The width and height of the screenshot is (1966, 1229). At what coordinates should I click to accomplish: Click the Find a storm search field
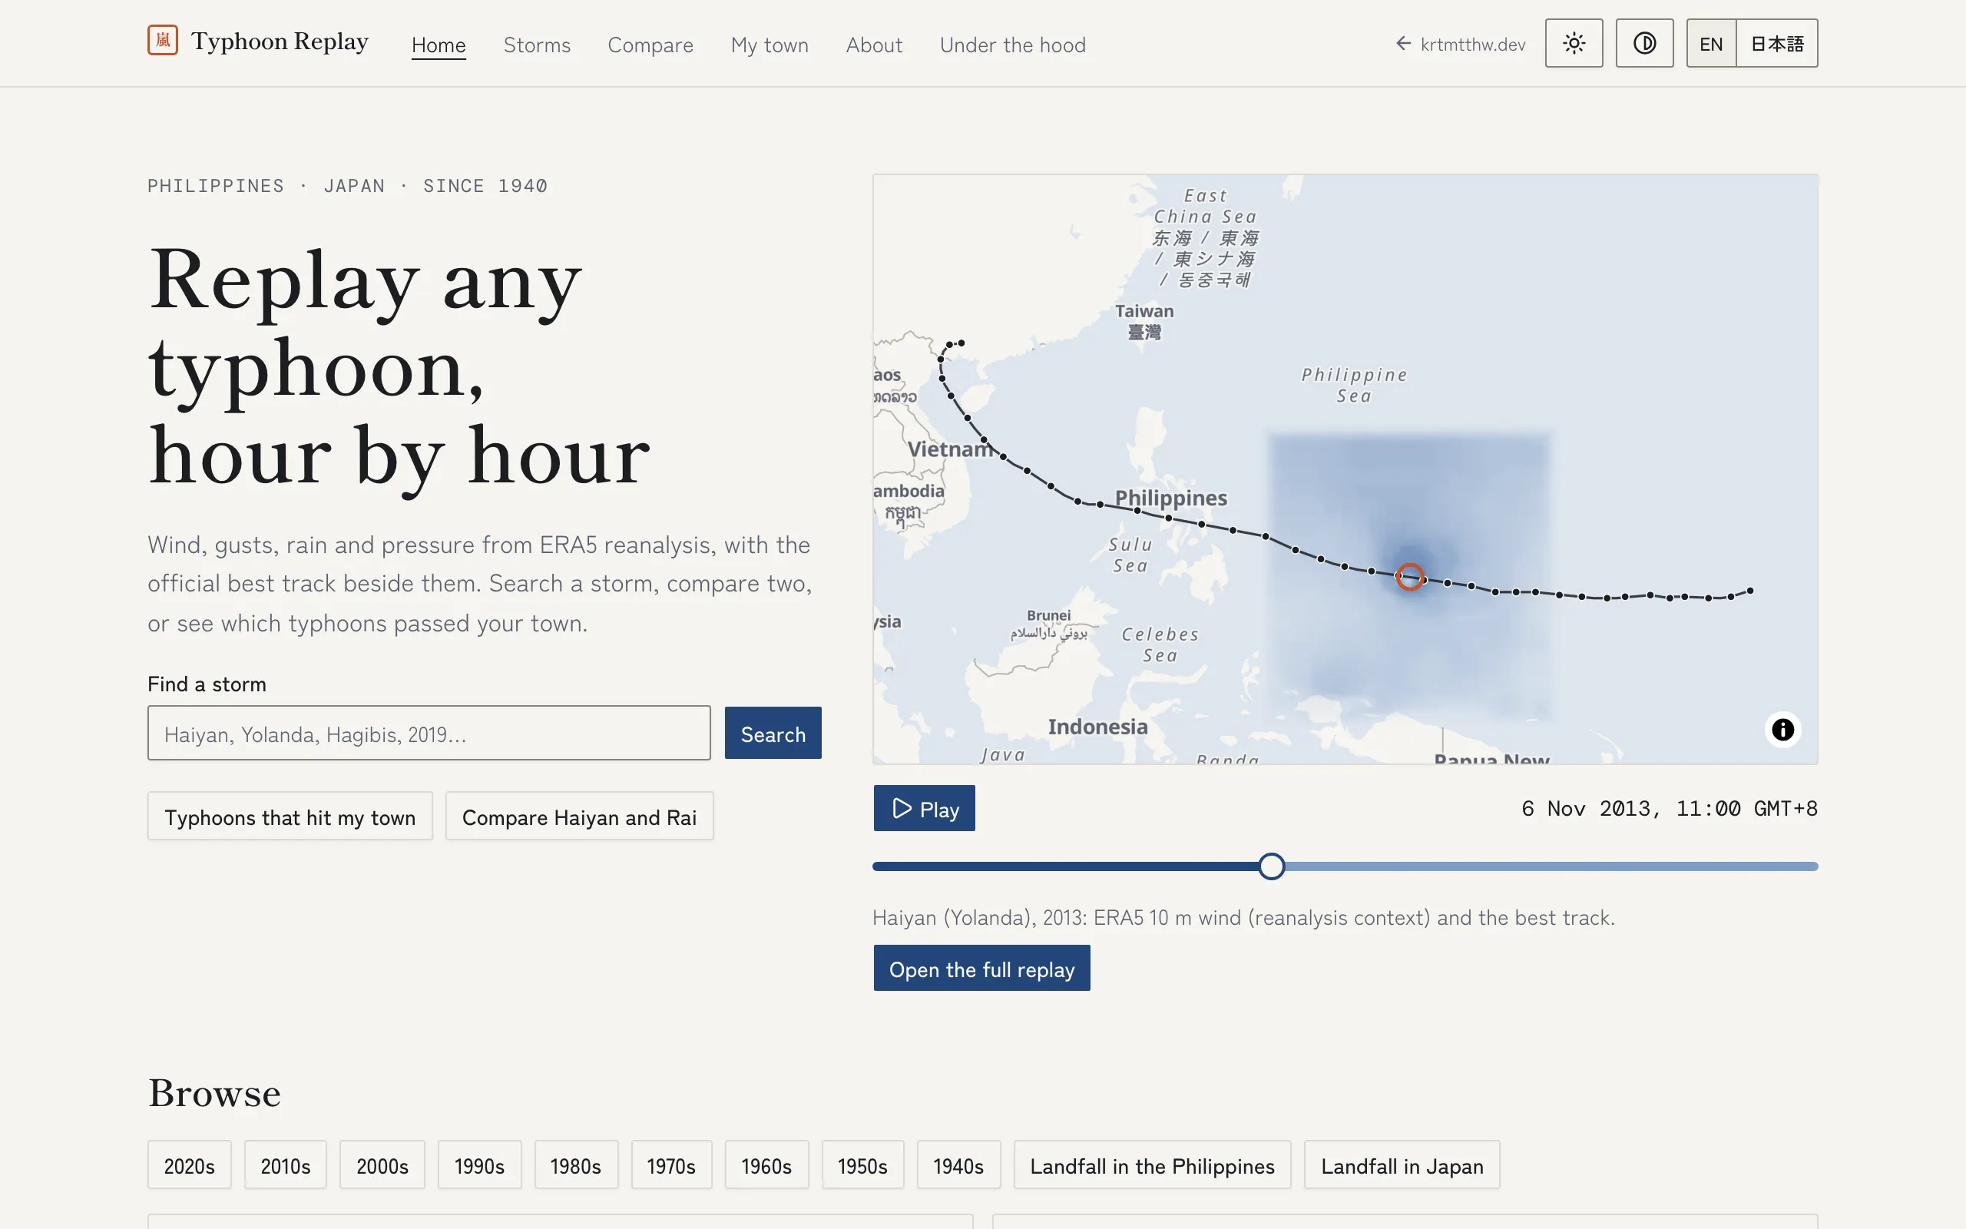point(429,733)
